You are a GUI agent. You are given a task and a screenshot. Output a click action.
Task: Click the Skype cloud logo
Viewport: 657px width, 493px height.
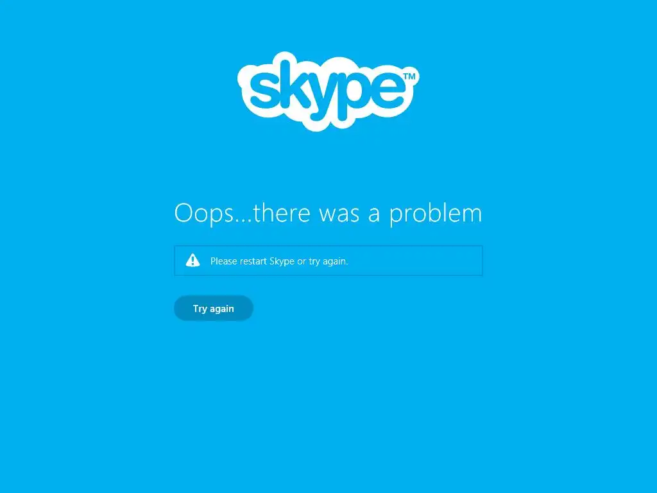coord(328,91)
